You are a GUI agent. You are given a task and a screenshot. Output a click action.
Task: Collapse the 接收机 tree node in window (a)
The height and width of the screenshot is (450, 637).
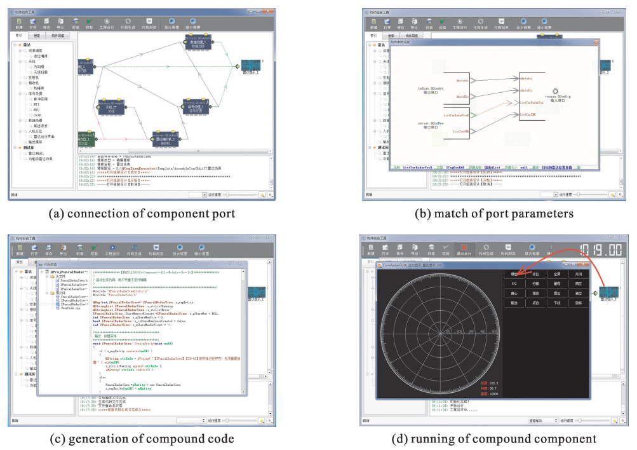click(20, 83)
